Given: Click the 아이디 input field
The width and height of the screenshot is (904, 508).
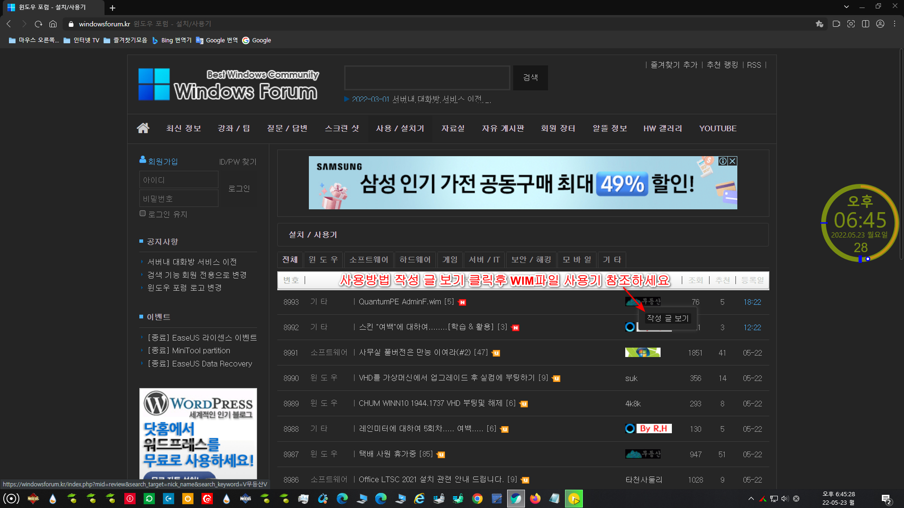Looking at the screenshot, I should click(x=178, y=180).
